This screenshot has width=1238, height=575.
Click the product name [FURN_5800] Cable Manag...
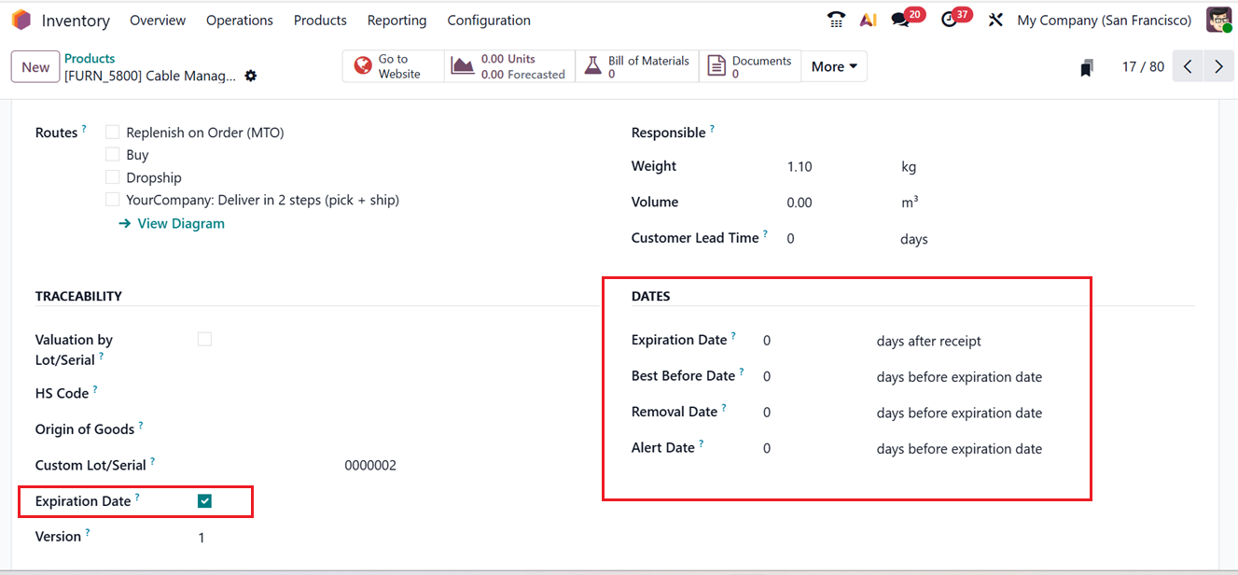point(150,76)
